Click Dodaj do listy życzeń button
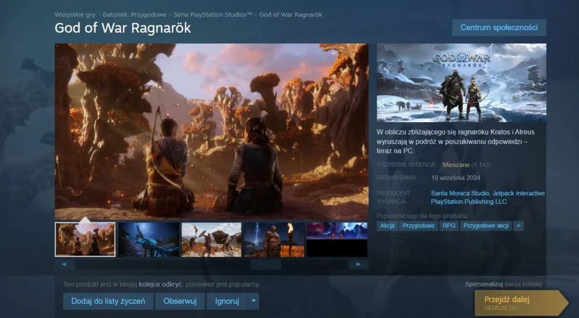 tap(108, 302)
